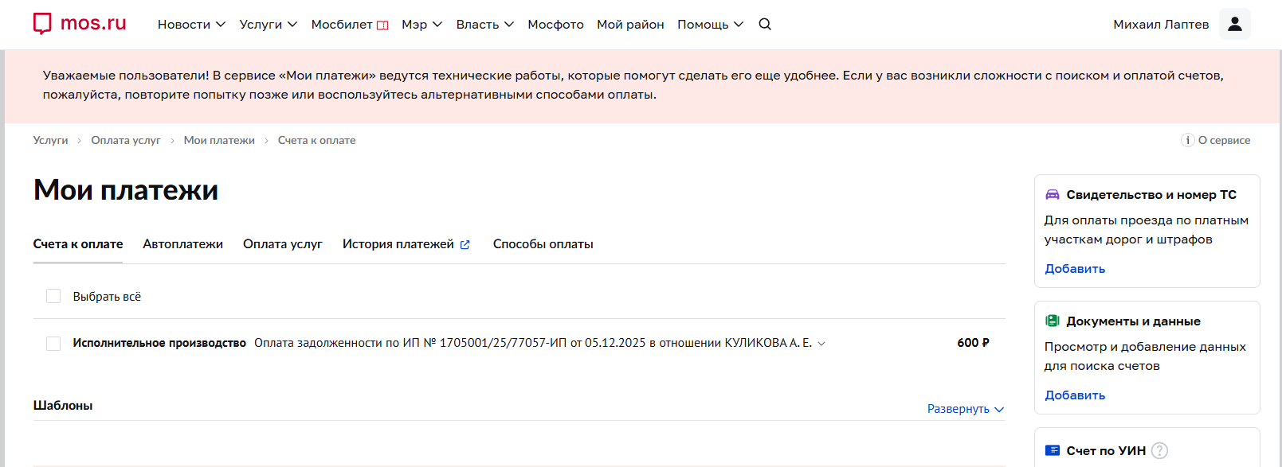Click the mos.ru logo icon
The image size is (1282, 467).
tap(42, 24)
